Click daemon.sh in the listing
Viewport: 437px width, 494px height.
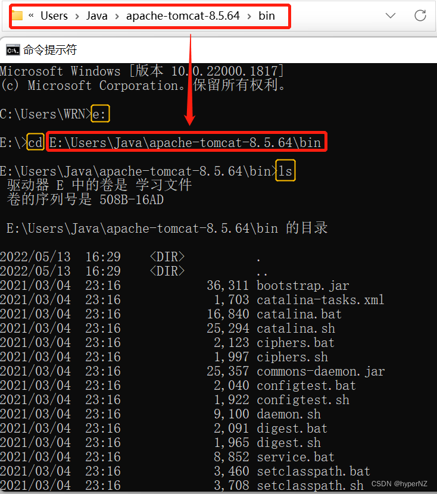point(289,414)
